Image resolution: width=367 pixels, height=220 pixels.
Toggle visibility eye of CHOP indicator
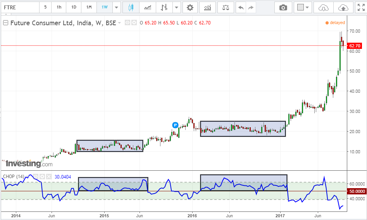click(x=36, y=177)
